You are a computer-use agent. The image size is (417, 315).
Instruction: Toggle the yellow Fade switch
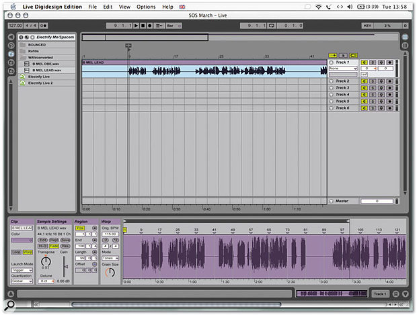54,246
